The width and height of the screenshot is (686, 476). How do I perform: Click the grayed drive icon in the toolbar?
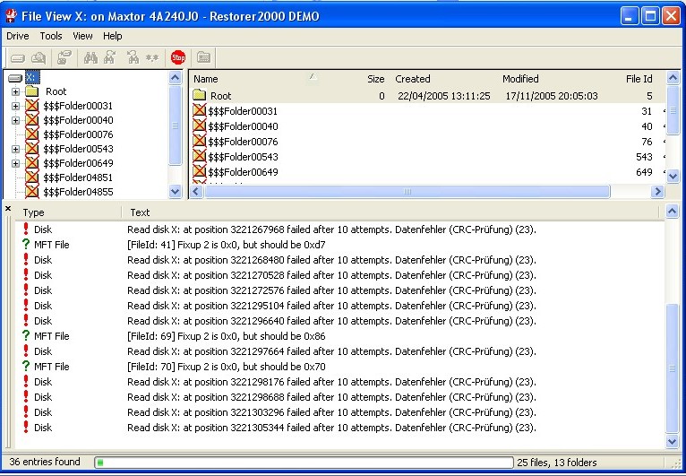click(x=18, y=57)
